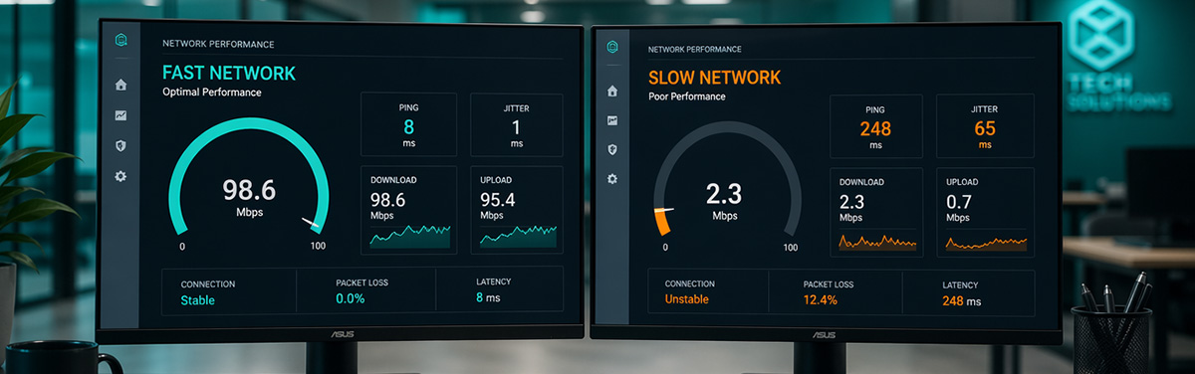
Task: Select the Ping 248 ms card
Action: pos(875,127)
